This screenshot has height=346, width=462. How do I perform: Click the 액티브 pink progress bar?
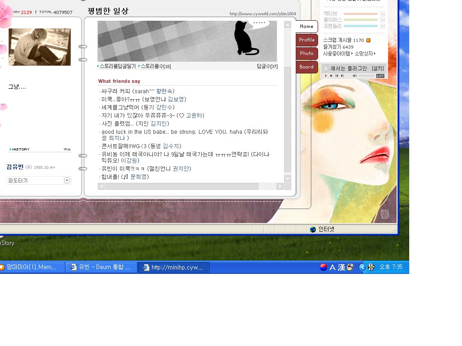pyautogui.click(x=360, y=14)
